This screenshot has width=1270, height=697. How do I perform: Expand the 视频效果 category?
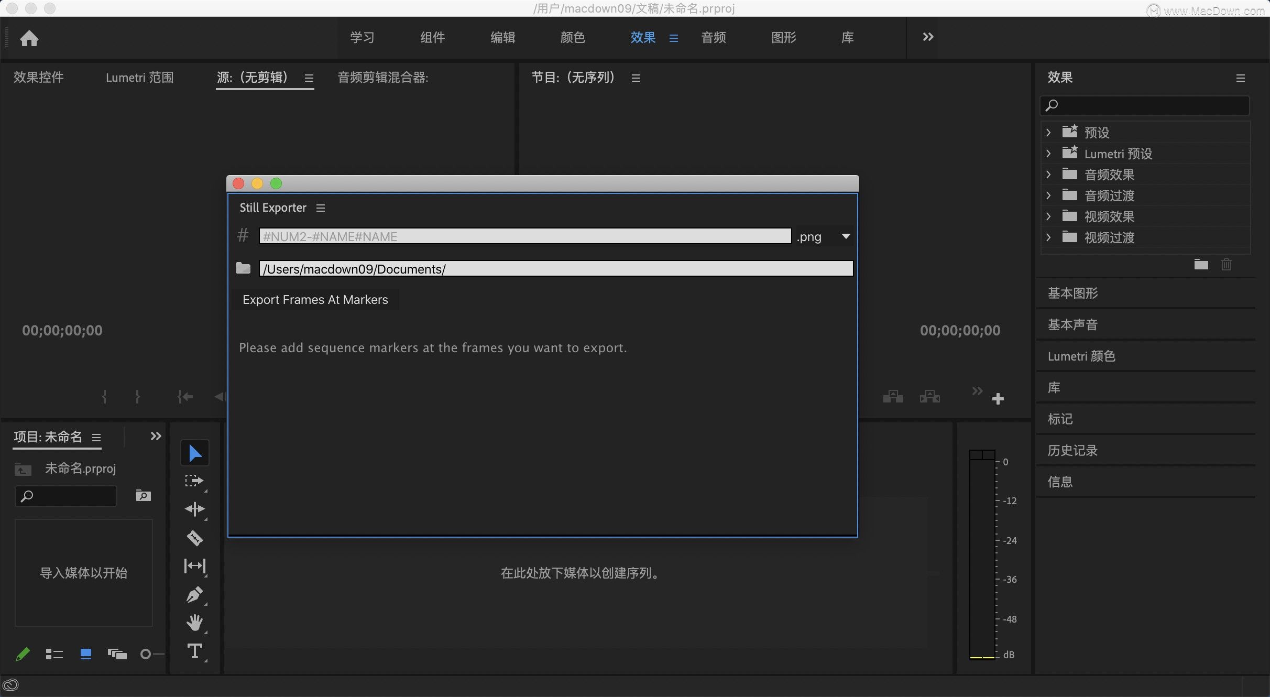pos(1049,216)
